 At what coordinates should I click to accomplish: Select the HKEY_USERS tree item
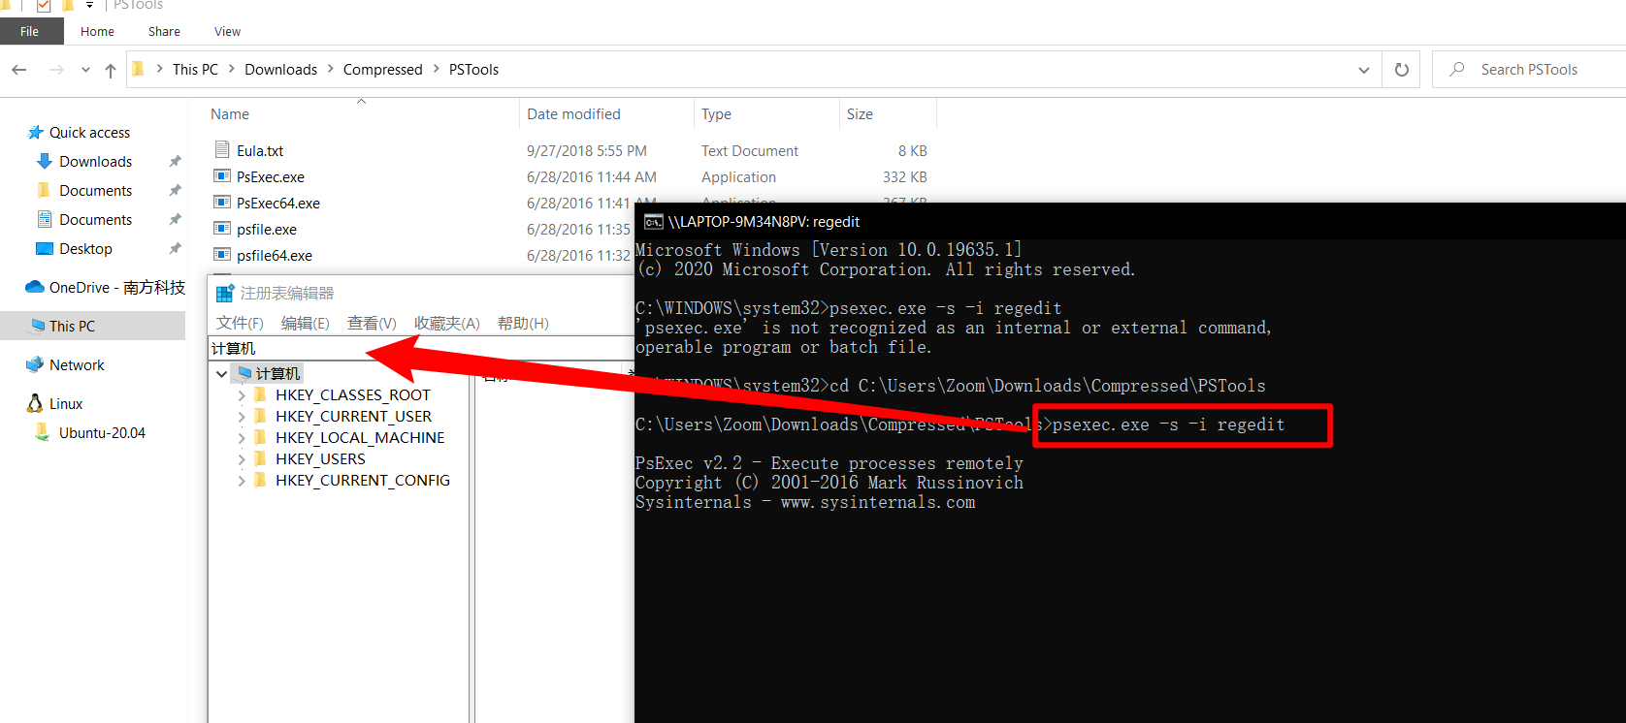[320, 459]
